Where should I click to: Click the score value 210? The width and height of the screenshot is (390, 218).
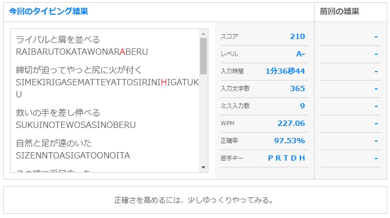pos(297,36)
